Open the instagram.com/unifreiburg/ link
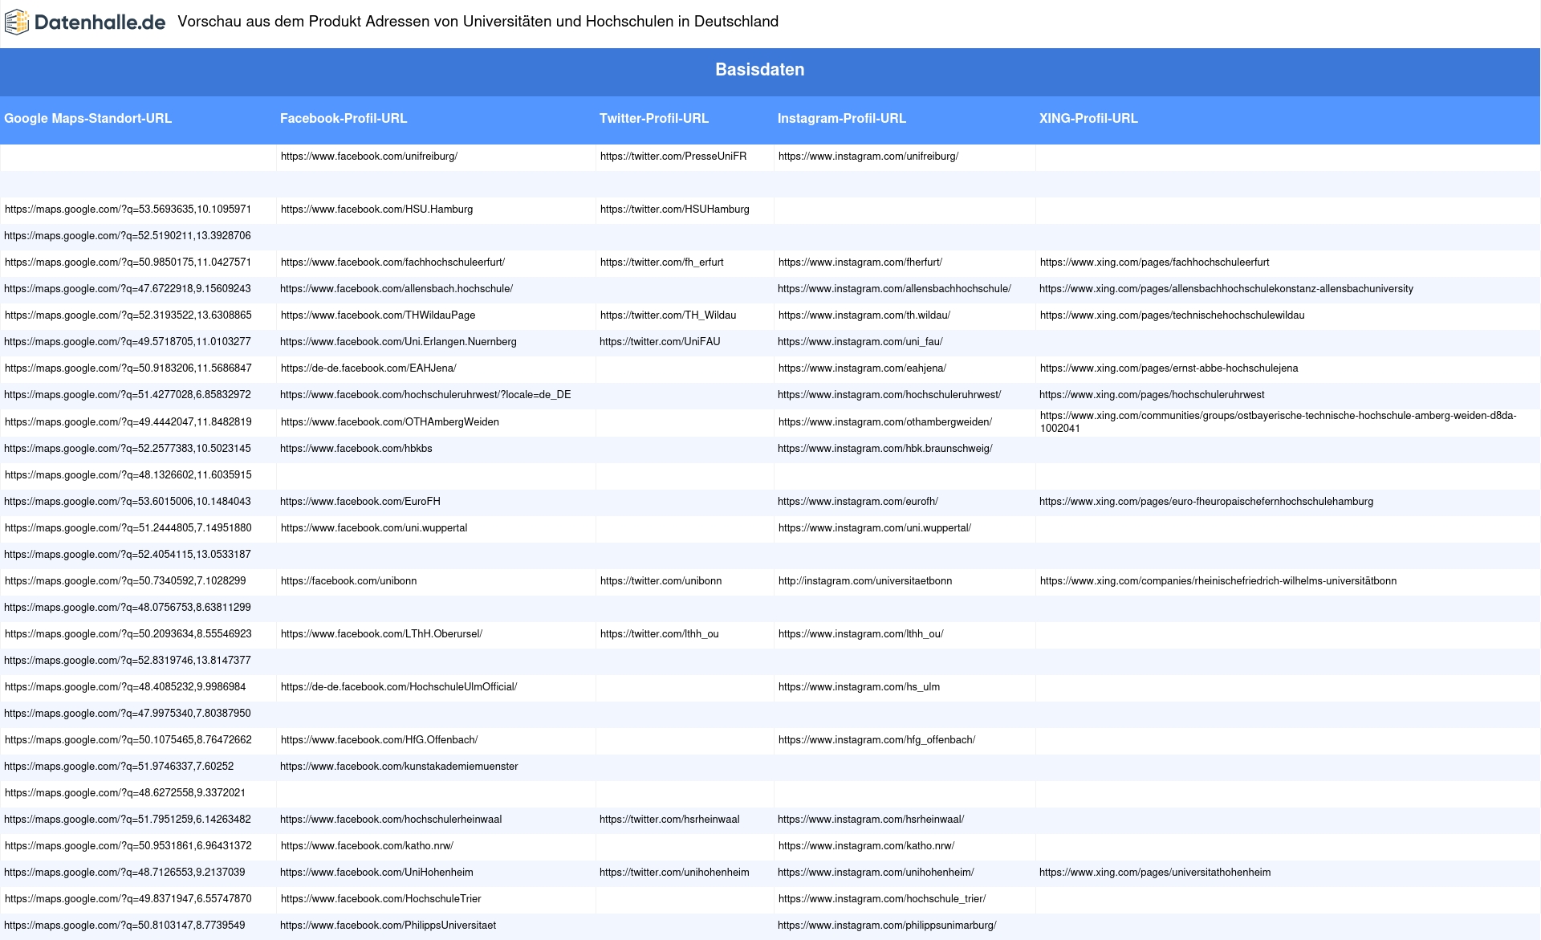The height and width of the screenshot is (940, 1541). (868, 157)
